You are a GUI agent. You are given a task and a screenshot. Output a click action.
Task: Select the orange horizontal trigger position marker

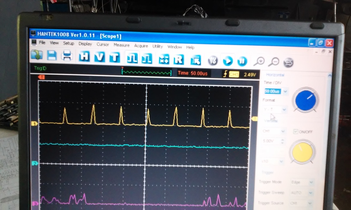[x=42, y=77]
